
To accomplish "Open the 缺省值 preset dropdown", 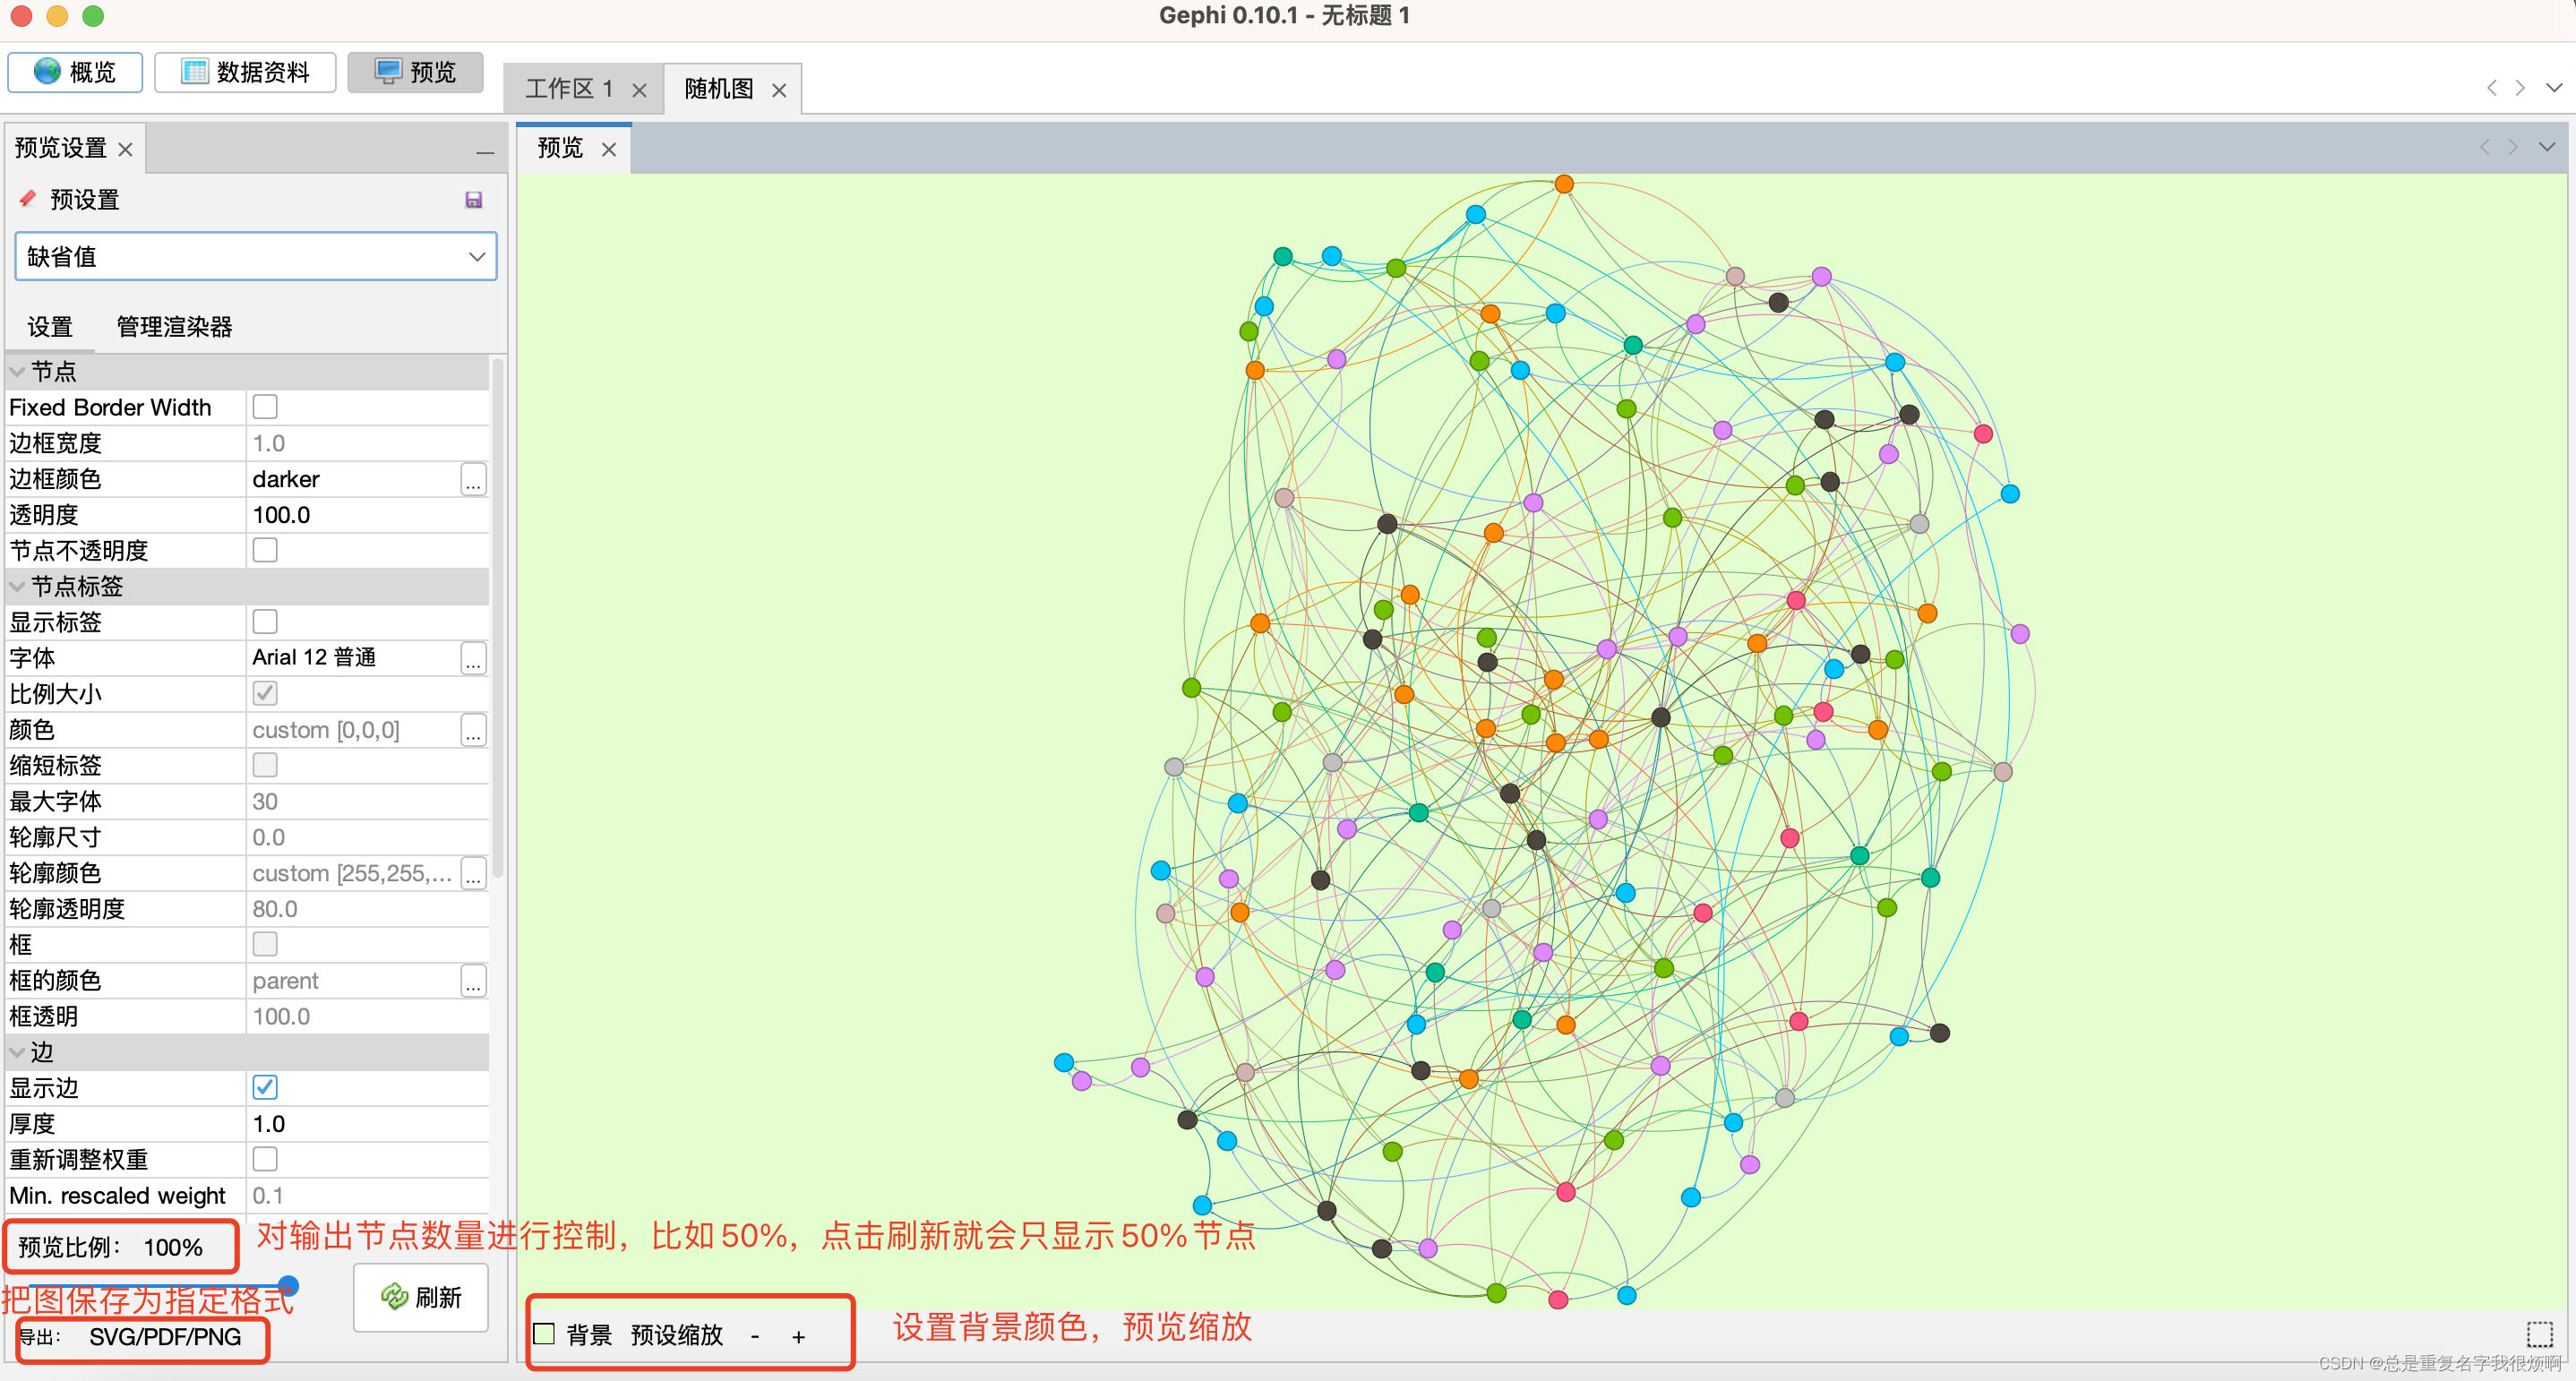I will tap(256, 257).
